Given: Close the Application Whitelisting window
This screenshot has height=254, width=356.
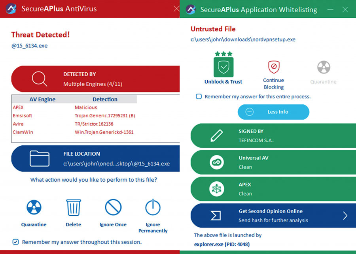Looking at the screenshot, I should (x=345, y=9).
